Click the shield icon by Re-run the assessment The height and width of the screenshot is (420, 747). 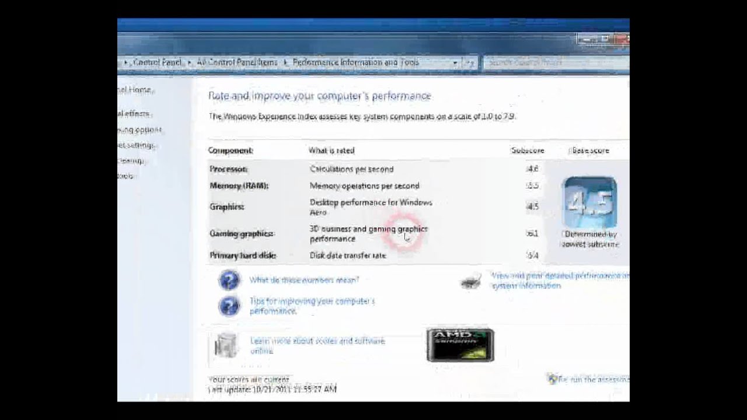(x=552, y=379)
